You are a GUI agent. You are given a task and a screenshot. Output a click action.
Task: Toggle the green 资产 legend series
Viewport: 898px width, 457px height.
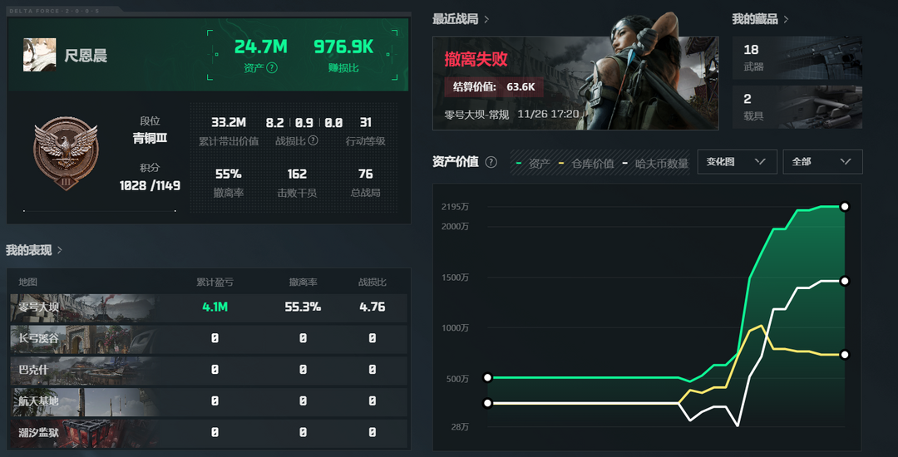click(533, 164)
